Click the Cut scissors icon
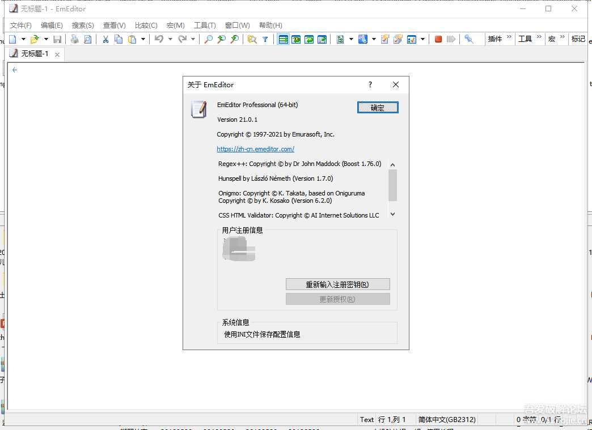This screenshot has height=430, width=592. 105,39
